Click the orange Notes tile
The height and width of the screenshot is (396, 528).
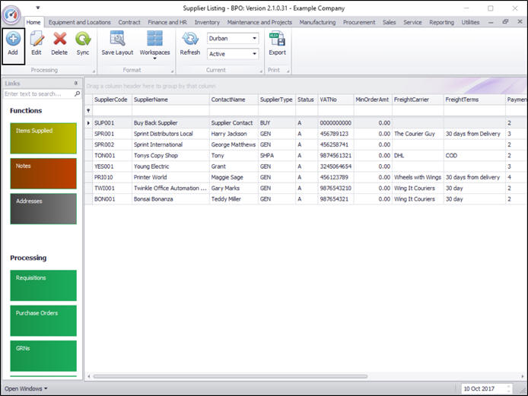(x=43, y=173)
